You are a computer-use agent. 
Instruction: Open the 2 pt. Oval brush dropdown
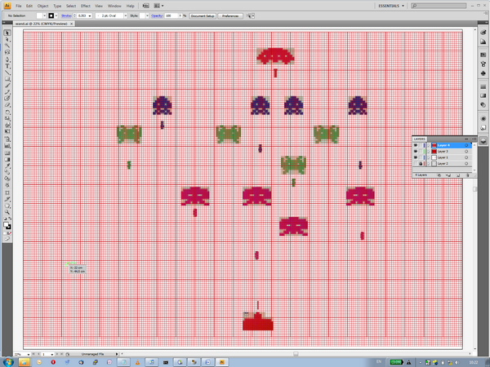[x=125, y=15]
